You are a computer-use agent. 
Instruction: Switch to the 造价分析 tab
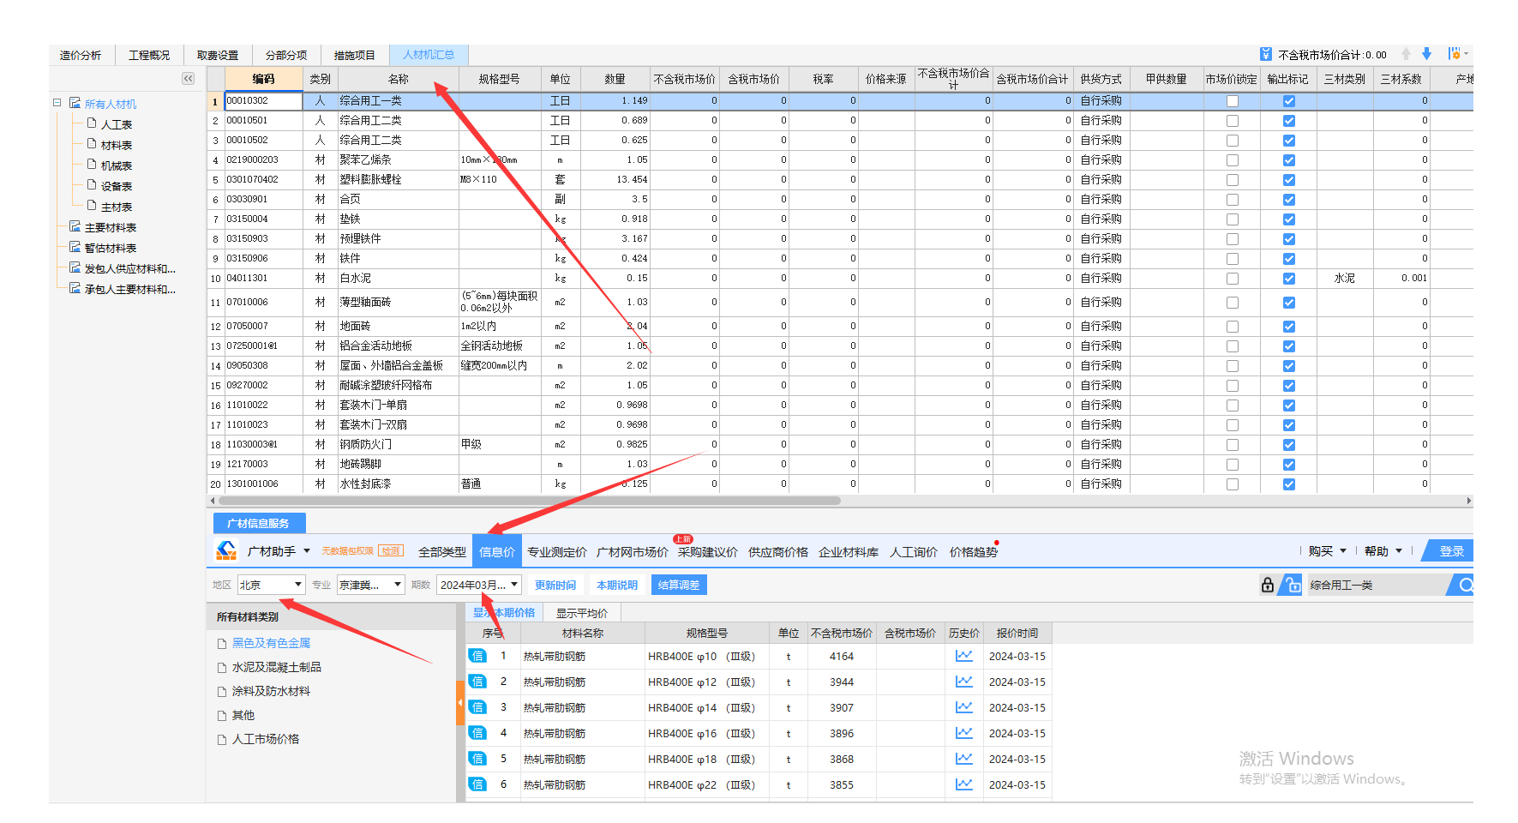point(81,55)
